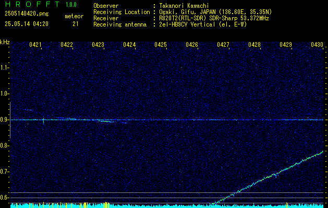Screen dimensions: 328x208
Task: Click the Observer label
Action: pyautogui.click(x=106, y=6)
